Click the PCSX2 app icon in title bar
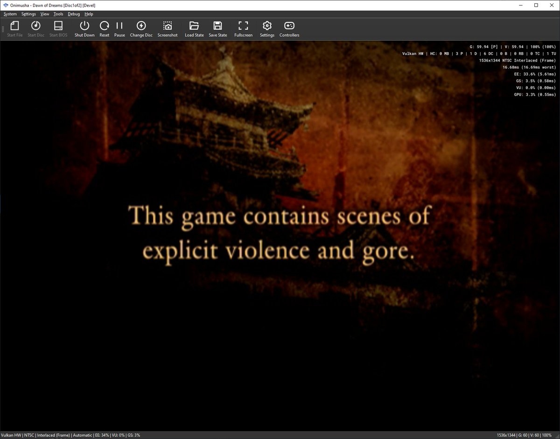Viewport: 560px width, 439px height. (x=5, y=5)
